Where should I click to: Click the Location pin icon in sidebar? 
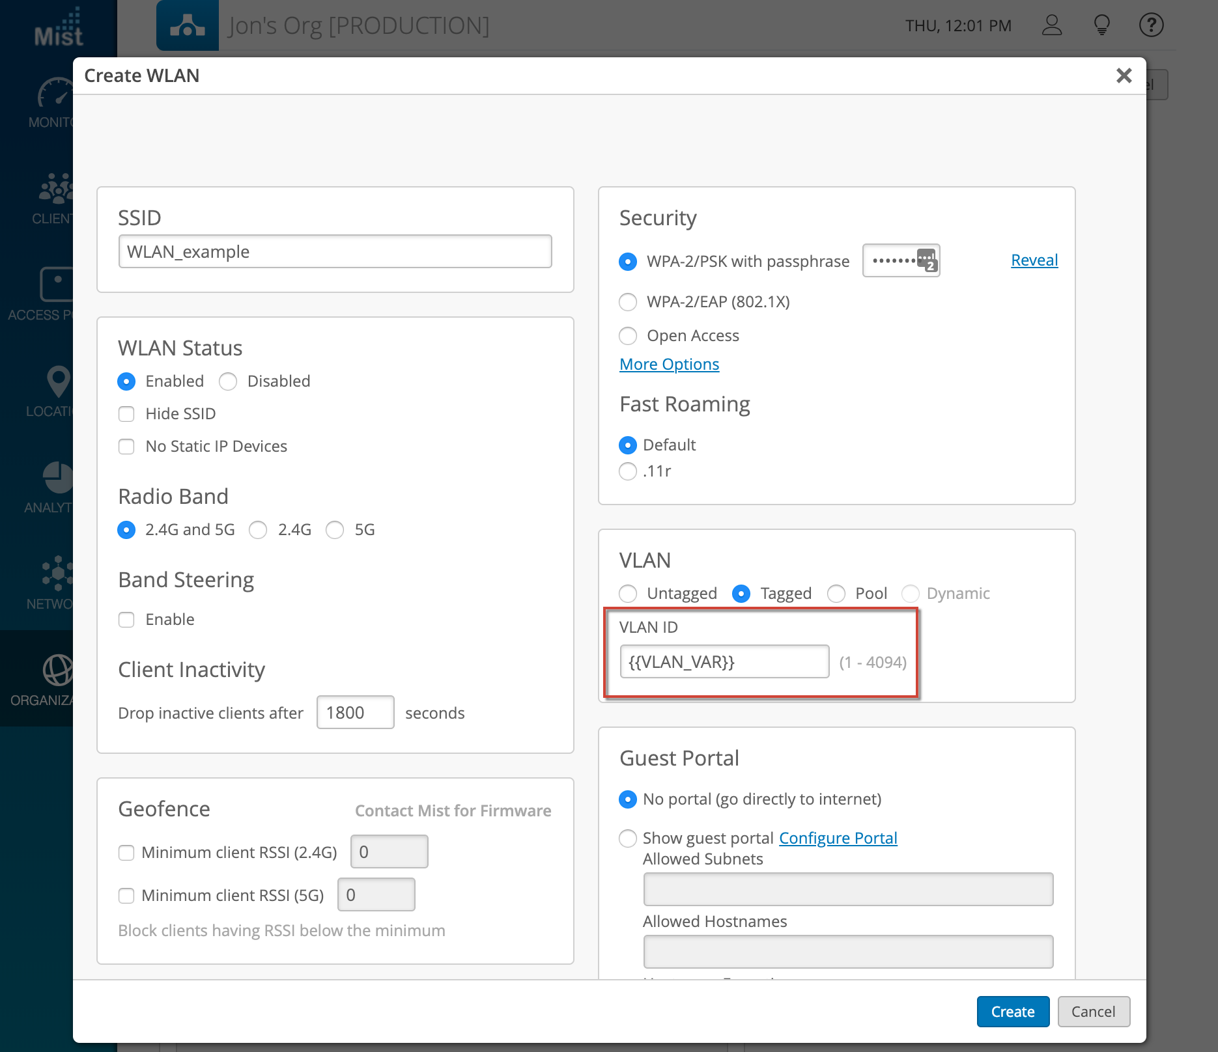[x=57, y=381]
